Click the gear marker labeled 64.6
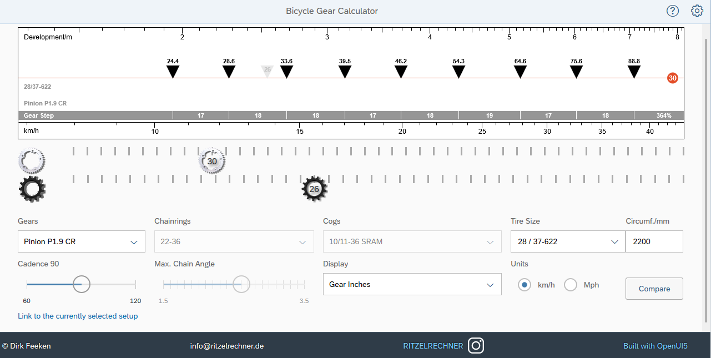Image resolution: width=711 pixels, height=358 pixels. click(x=520, y=72)
